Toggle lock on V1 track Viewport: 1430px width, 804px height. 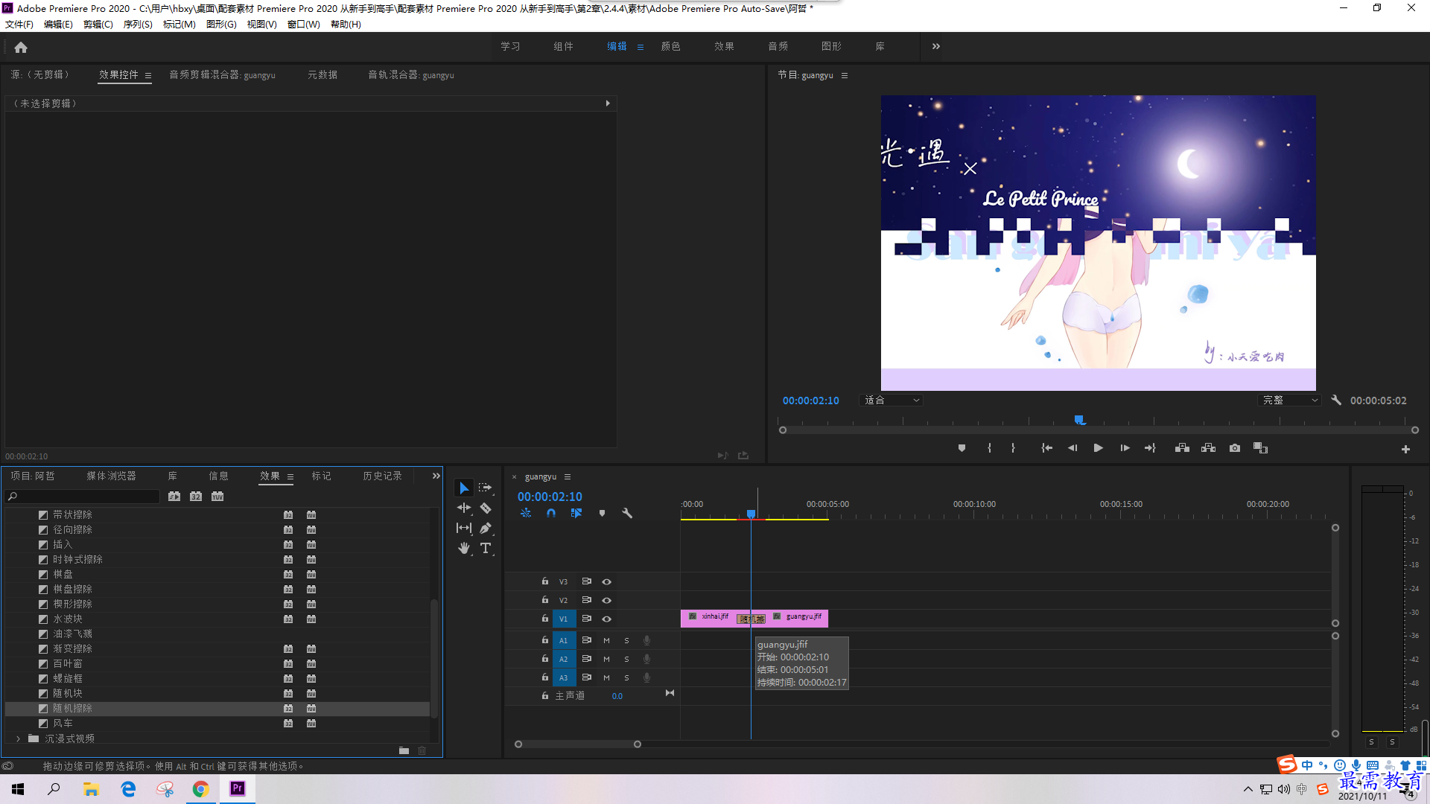545,619
